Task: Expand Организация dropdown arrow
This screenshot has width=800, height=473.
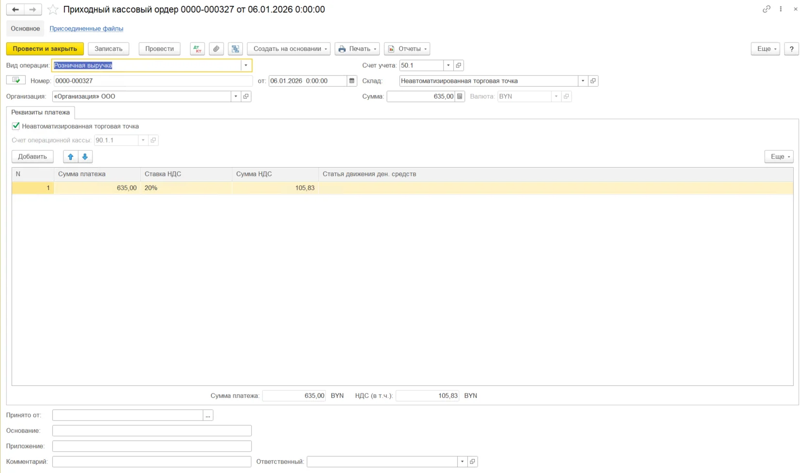Action: (236, 96)
